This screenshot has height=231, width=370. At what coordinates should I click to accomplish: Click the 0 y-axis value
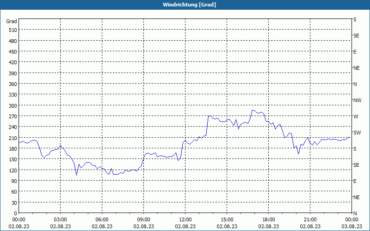pos(16,213)
